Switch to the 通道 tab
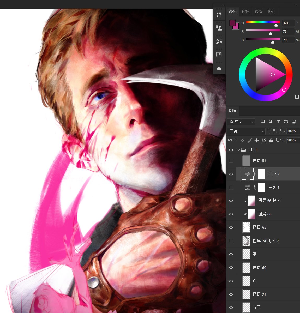 pyautogui.click(x=259, y=11)
